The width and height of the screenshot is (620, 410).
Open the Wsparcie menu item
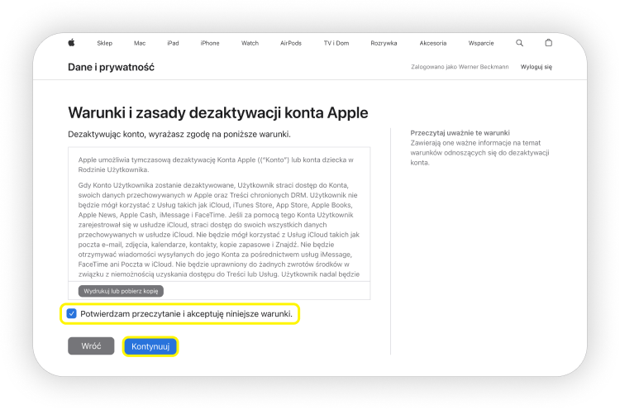pyautogui.click(x=481, y=43)
